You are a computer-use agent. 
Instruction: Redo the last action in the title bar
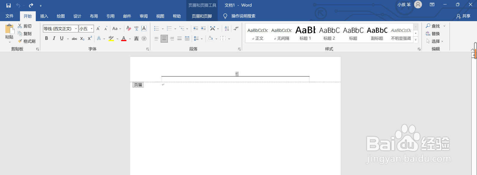31,5
